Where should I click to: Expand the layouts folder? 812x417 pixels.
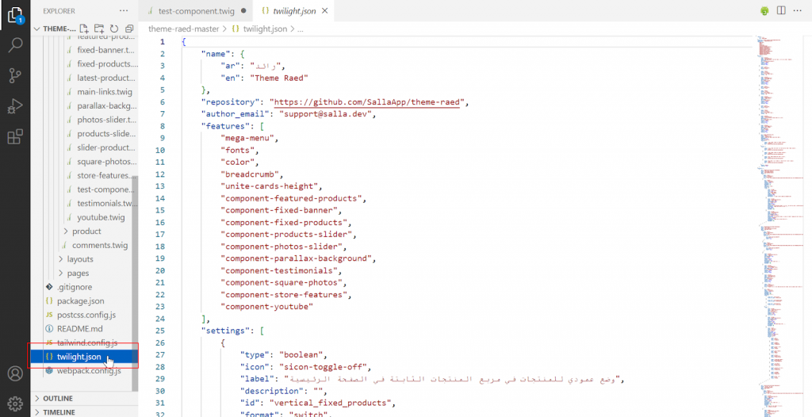(x=80, y=259)
